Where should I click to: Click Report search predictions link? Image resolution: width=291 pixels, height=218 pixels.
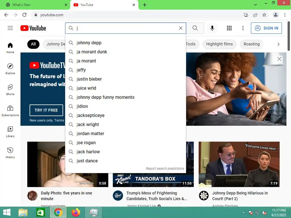165,169
